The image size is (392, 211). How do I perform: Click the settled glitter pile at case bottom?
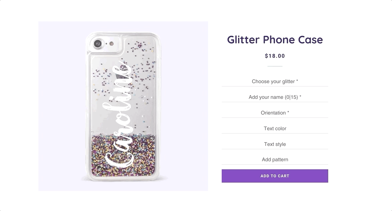point(123,155)
